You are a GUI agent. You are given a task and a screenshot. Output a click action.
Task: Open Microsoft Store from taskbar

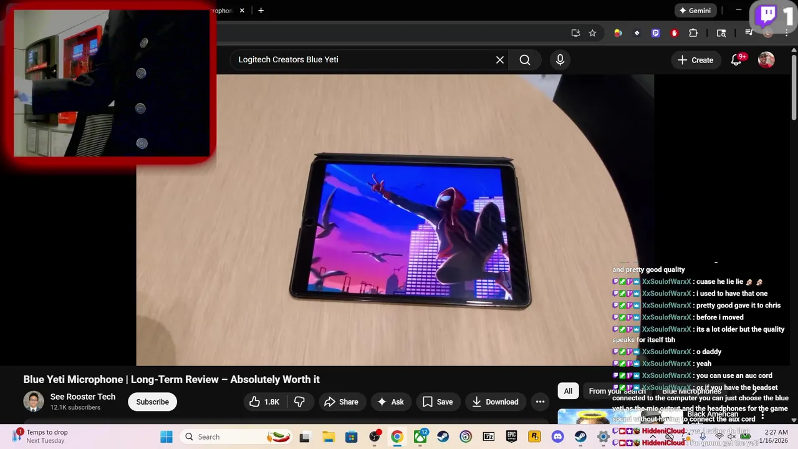coord(352,437)
